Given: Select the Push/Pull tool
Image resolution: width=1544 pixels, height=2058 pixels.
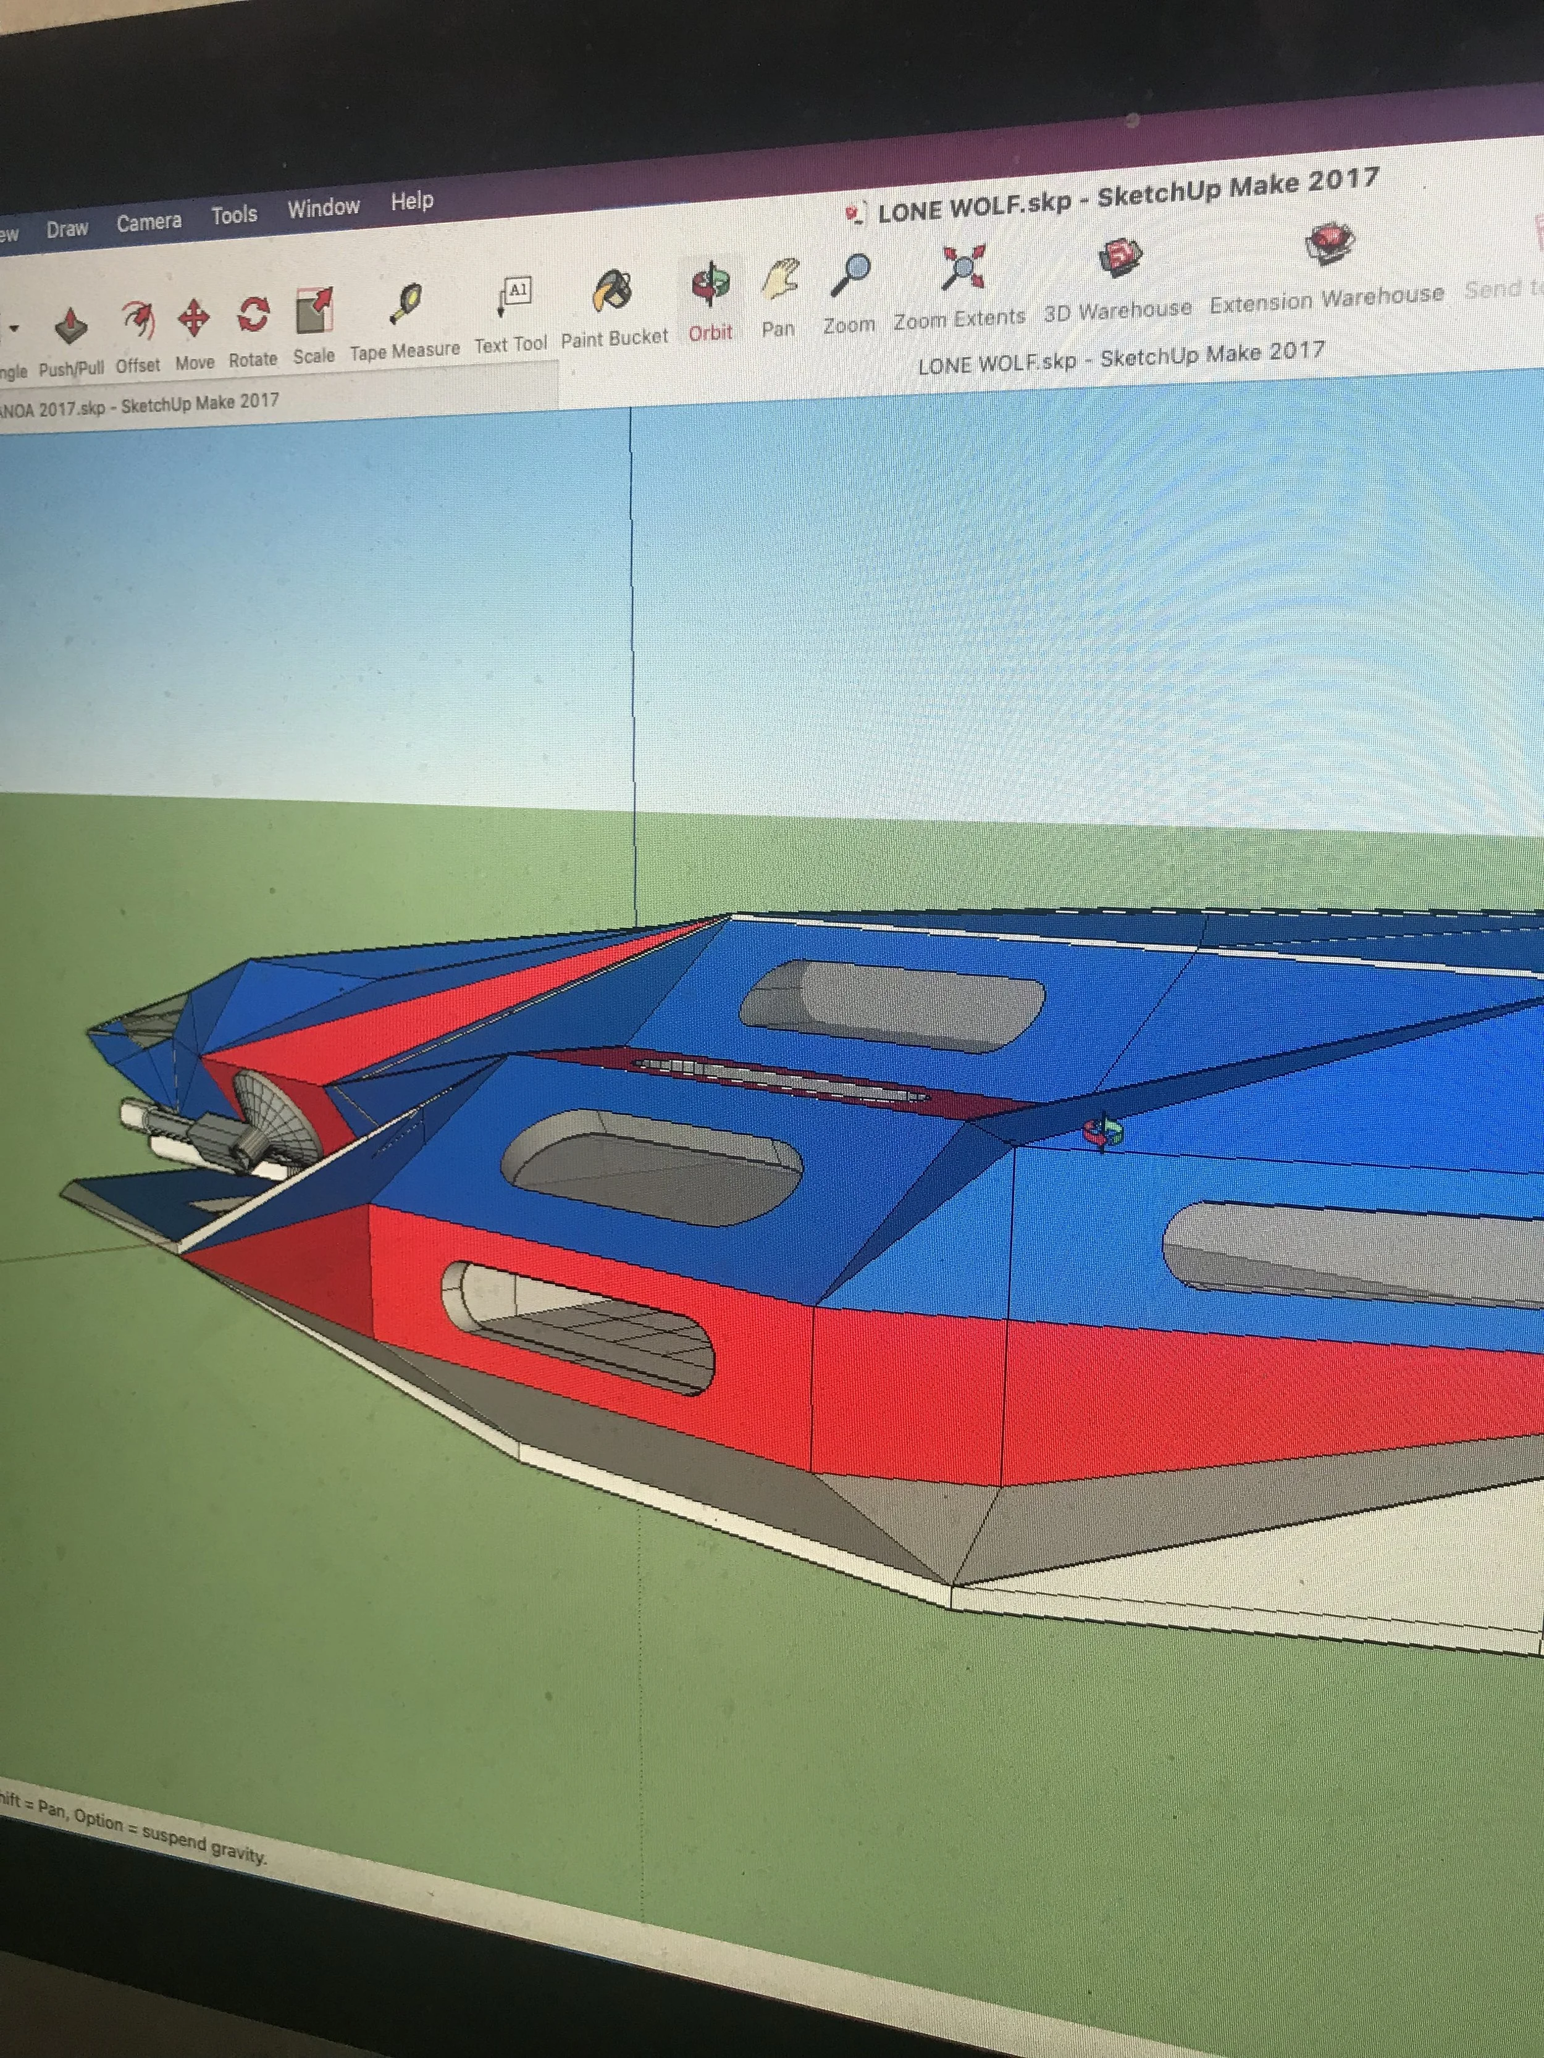Looking at the screenshot, I should 71,327.
